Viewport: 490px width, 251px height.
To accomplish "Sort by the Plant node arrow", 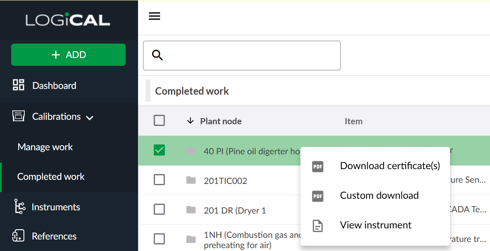I will click(x=190, y=121).
